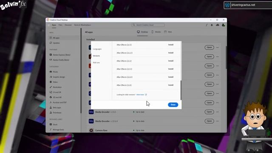Screen dimensions: 272x153
Task: Open Media Encoder v23.5
Action: point(209,112)
